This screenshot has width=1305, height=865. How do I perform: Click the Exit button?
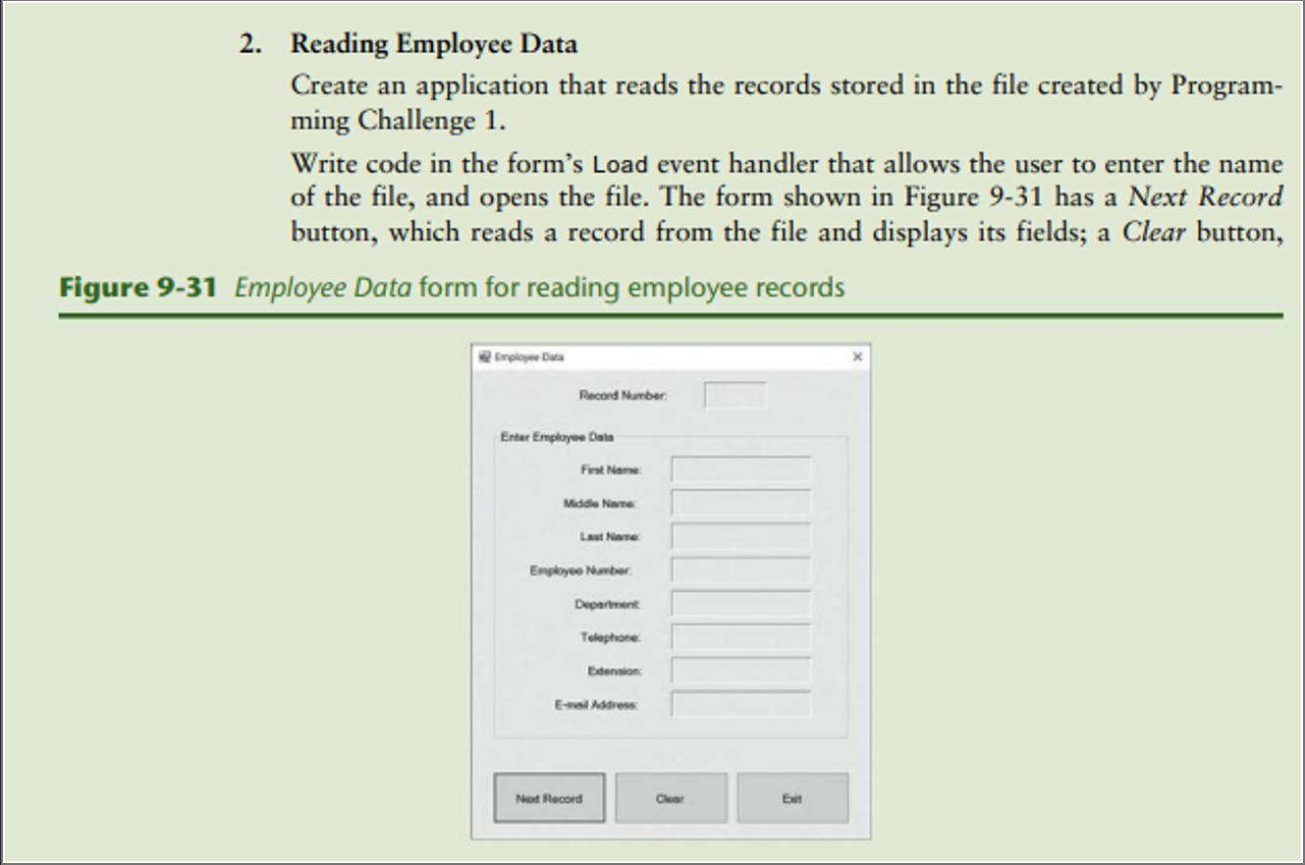(792, 797)
